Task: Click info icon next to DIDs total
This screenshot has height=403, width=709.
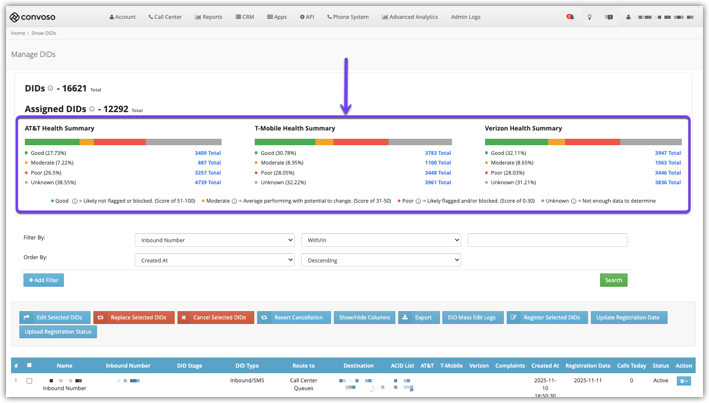Action: click(51, 88)
